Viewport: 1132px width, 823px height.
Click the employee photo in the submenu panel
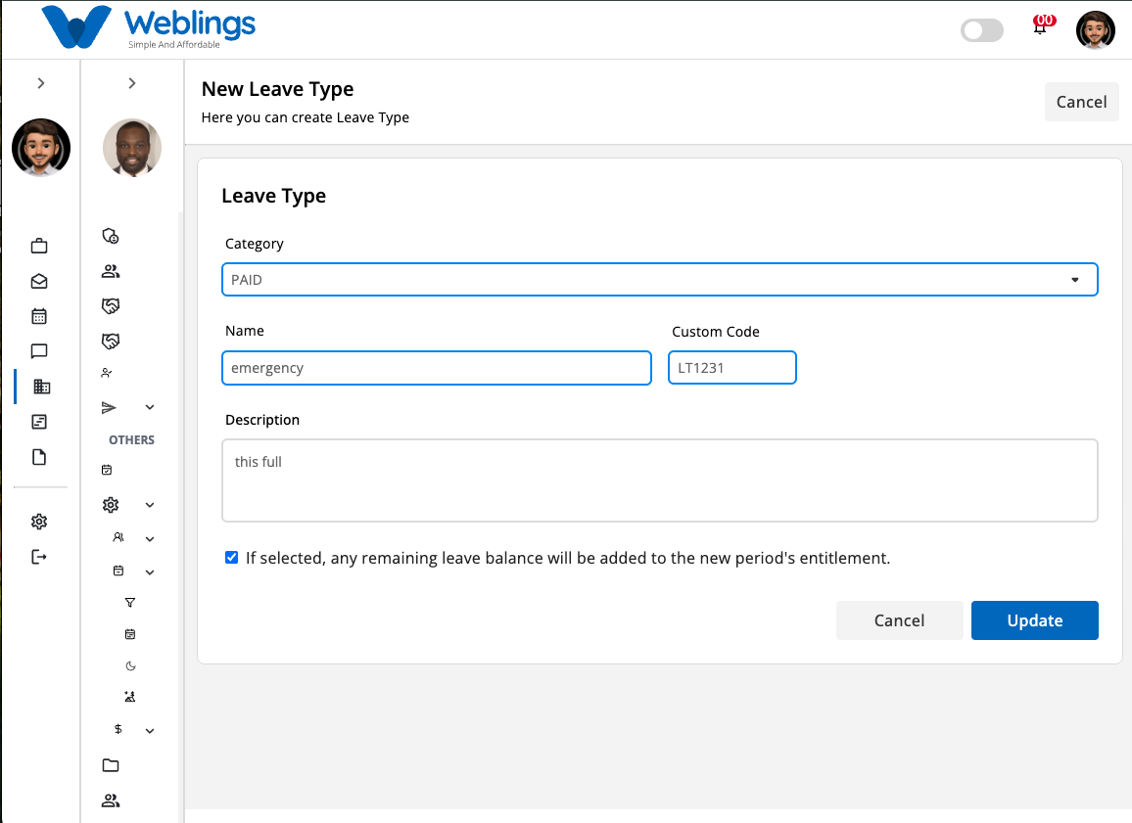(132, 148)
